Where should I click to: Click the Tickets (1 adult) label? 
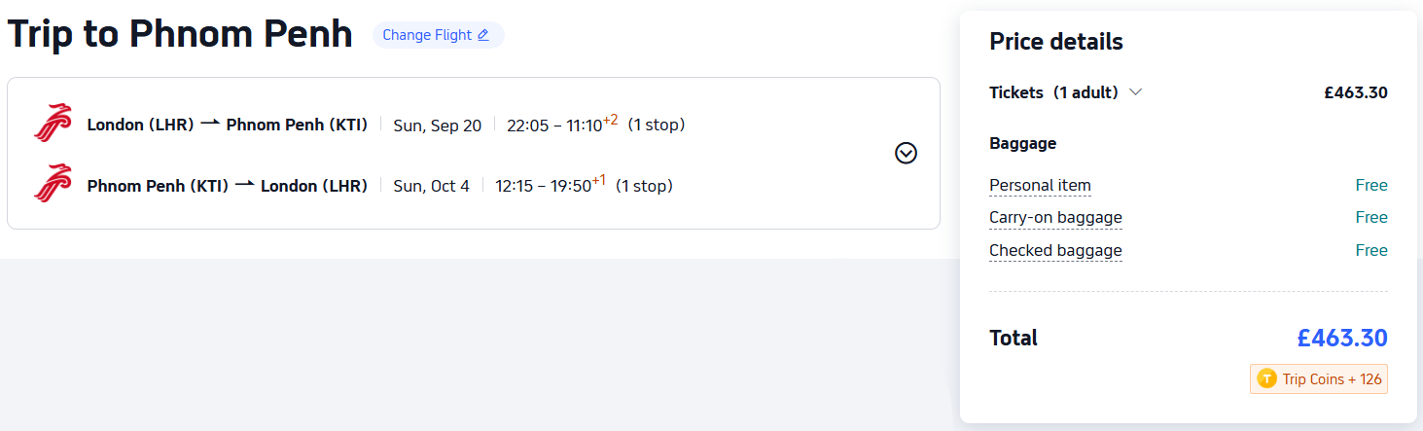[x=1053, y=92]
